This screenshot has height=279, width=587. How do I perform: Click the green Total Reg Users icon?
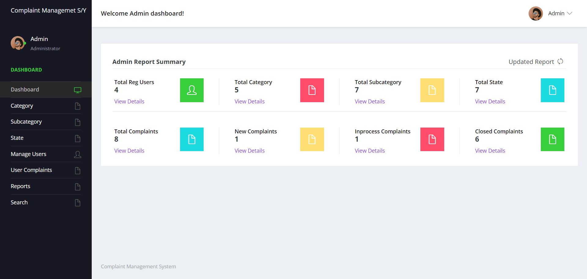(192, 90)
